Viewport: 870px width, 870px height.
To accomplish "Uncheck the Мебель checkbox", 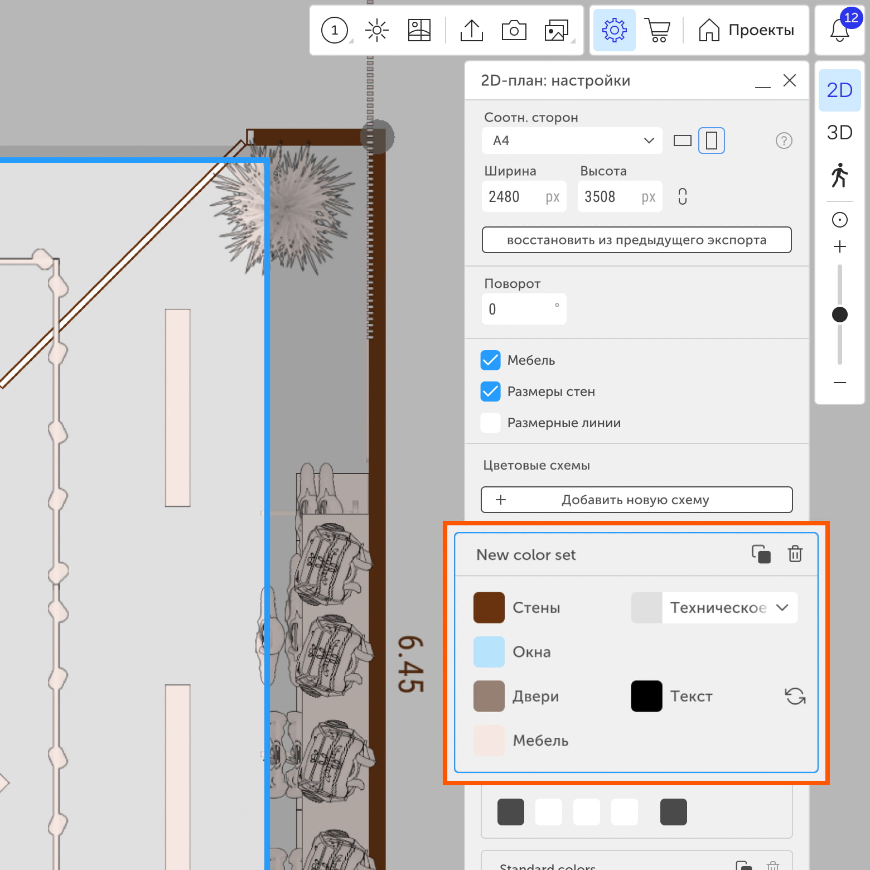I will 491,360.
